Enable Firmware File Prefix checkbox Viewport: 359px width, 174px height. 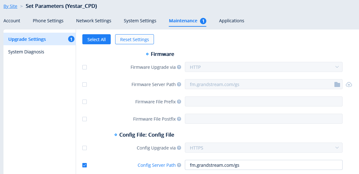[85, 102]
